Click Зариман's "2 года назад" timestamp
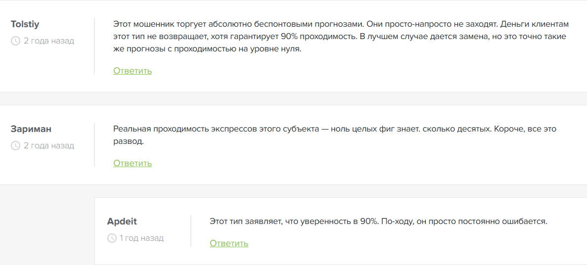Viewport: 587px width, 265px height. click(x=48, y=145)
